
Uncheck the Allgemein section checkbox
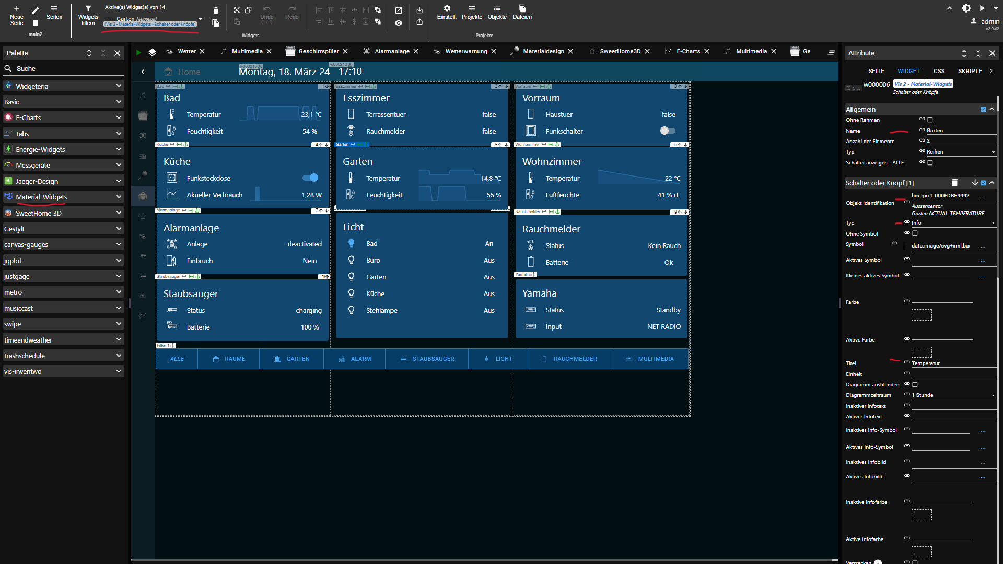point(983,109)
